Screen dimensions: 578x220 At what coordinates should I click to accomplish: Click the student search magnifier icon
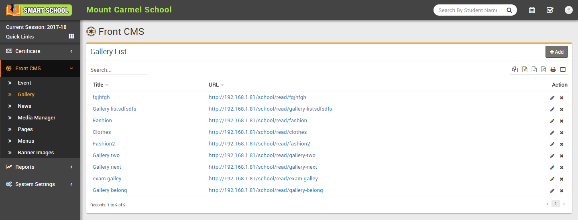pyautogui.click(x=509, y=10)
